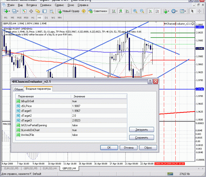Switch chart to line chart mode
The image size is (206, 177).
(127, 11)
